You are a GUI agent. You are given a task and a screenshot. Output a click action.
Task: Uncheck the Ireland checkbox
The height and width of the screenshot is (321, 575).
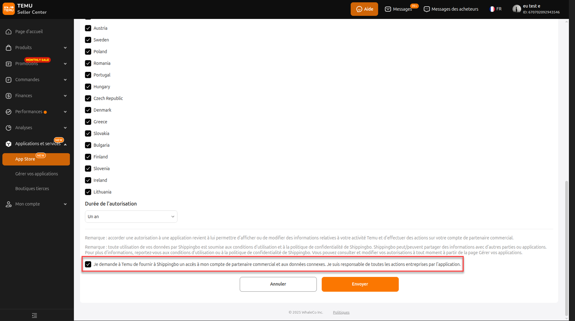[88, 180]
